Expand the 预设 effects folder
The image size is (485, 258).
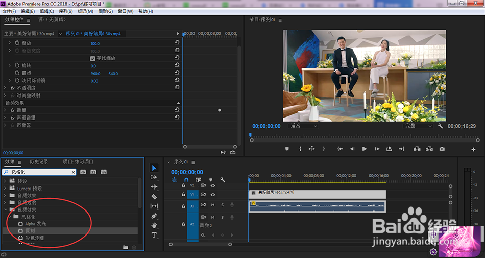[x=5, y=181]
